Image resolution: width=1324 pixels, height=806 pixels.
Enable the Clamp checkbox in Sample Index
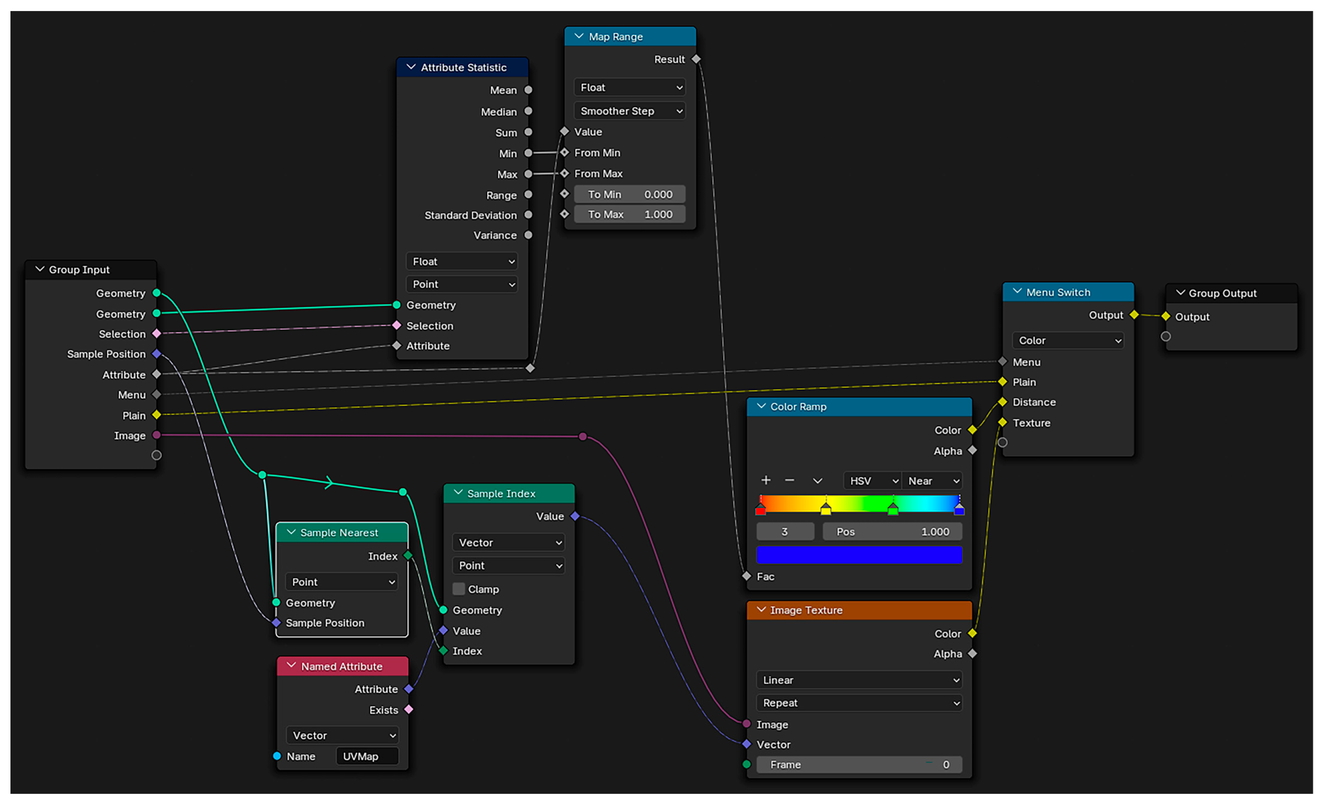458,589
